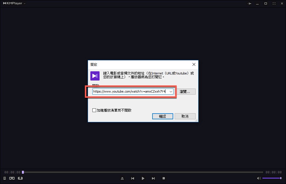This screenshot has height=184, width=286.
Task: Stop playback with the stop button
Action: tap(164, 178)
